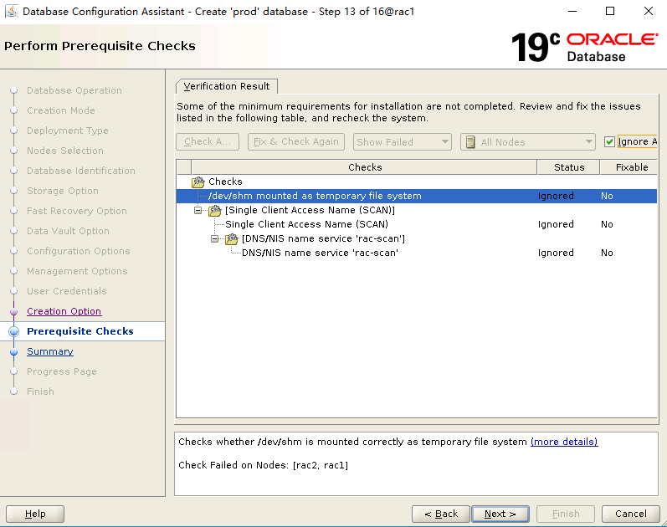Click 'Check Failed on Nodes' text
This screenshot has width=667, height=527.
tap(264, 465)
